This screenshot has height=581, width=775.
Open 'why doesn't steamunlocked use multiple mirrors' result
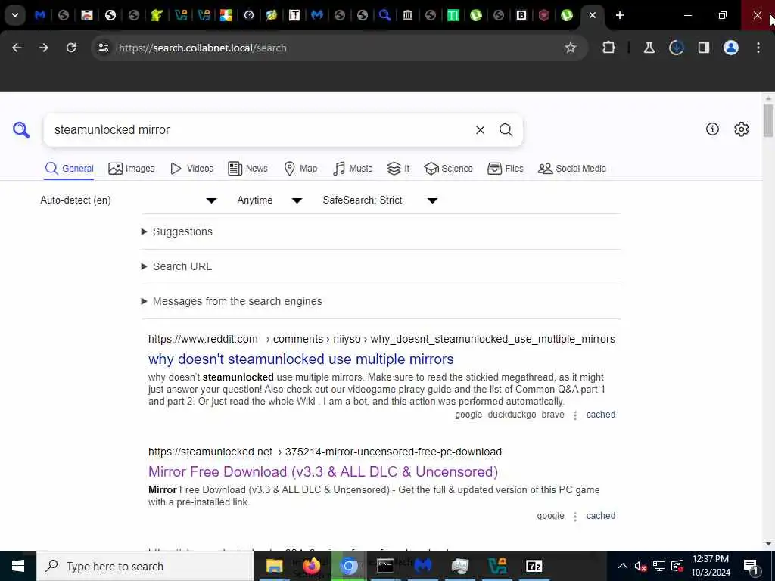[x=301, y=359]
